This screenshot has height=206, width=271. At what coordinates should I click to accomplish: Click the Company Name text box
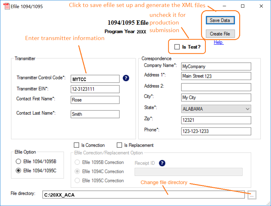[216, 66]
